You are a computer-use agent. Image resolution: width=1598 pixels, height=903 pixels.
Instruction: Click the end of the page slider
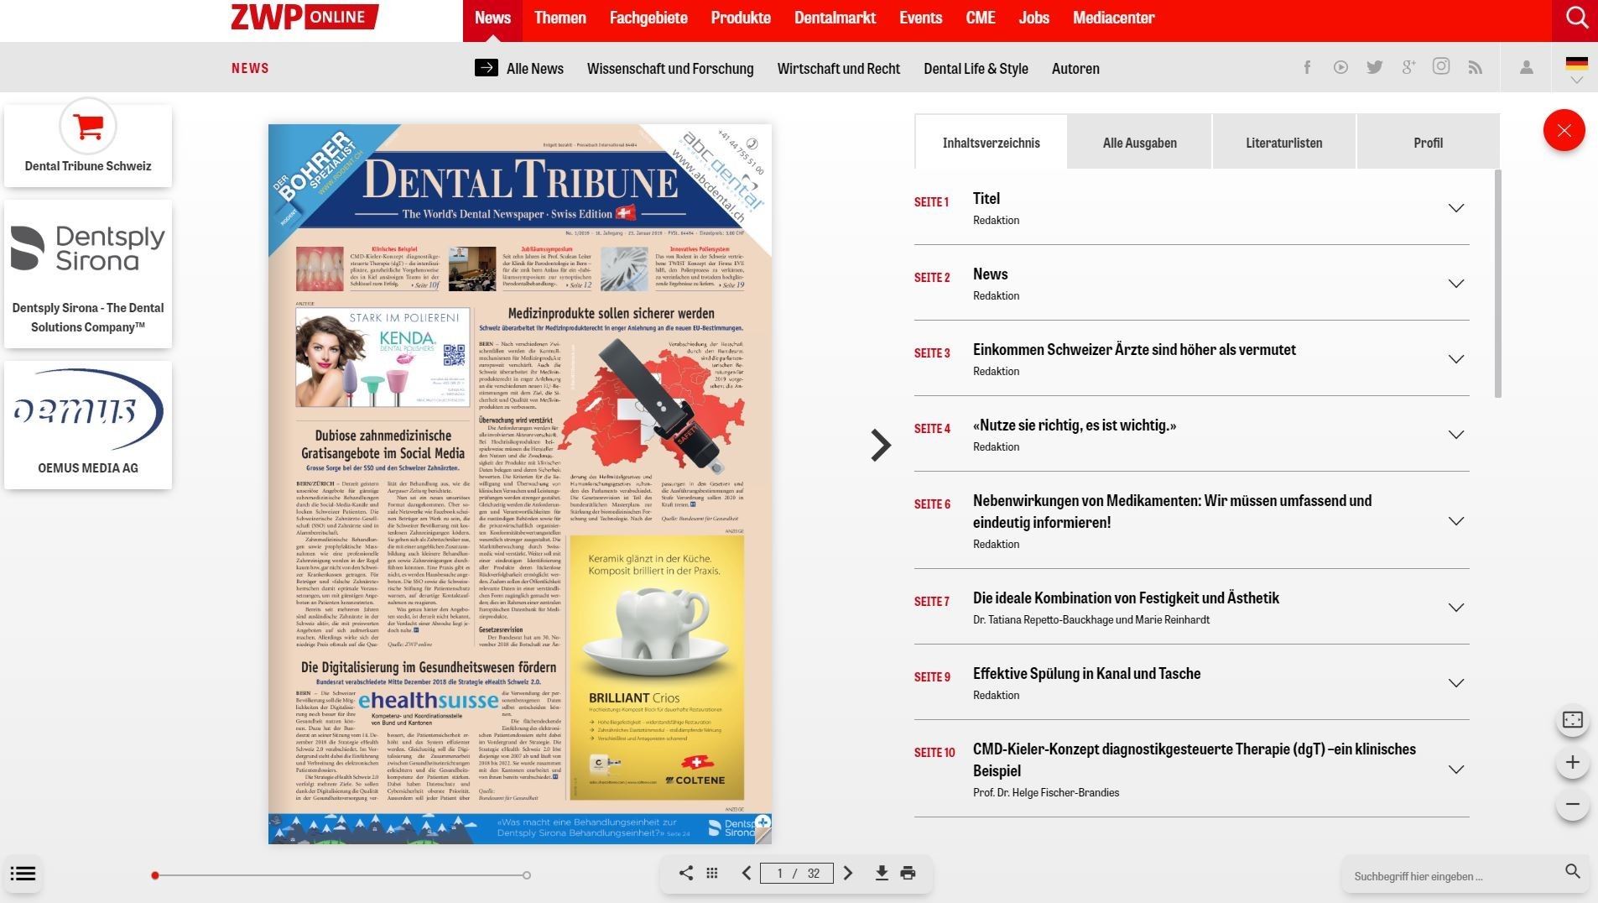[x=526, y=875]
